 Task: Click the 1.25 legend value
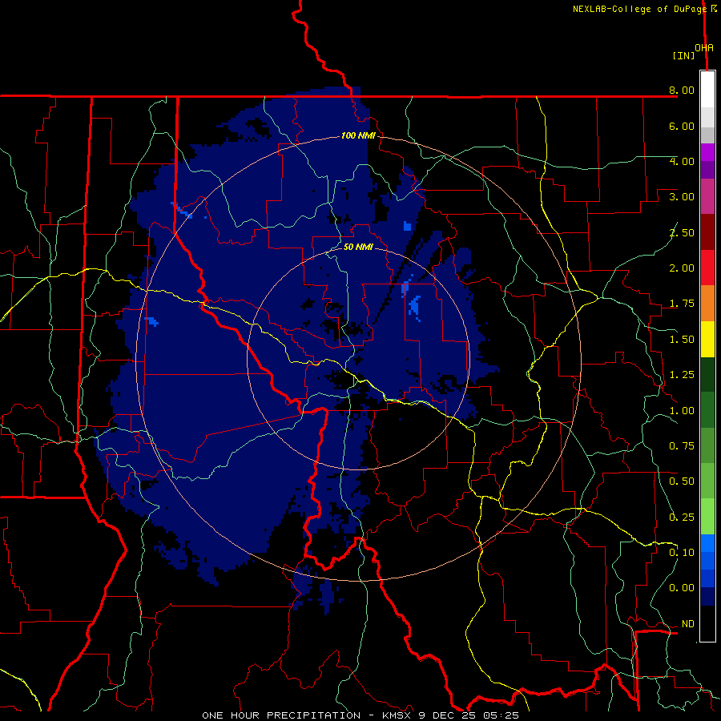[x=682, y=375]
